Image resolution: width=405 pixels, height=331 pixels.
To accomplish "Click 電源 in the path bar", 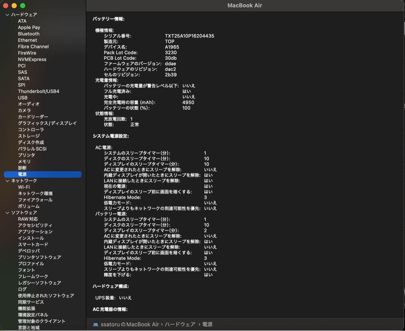I will point(207,325).
